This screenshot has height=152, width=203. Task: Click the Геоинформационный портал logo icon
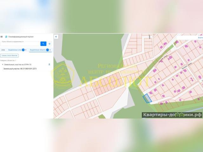pyautogui.click(x=6, y=37)
